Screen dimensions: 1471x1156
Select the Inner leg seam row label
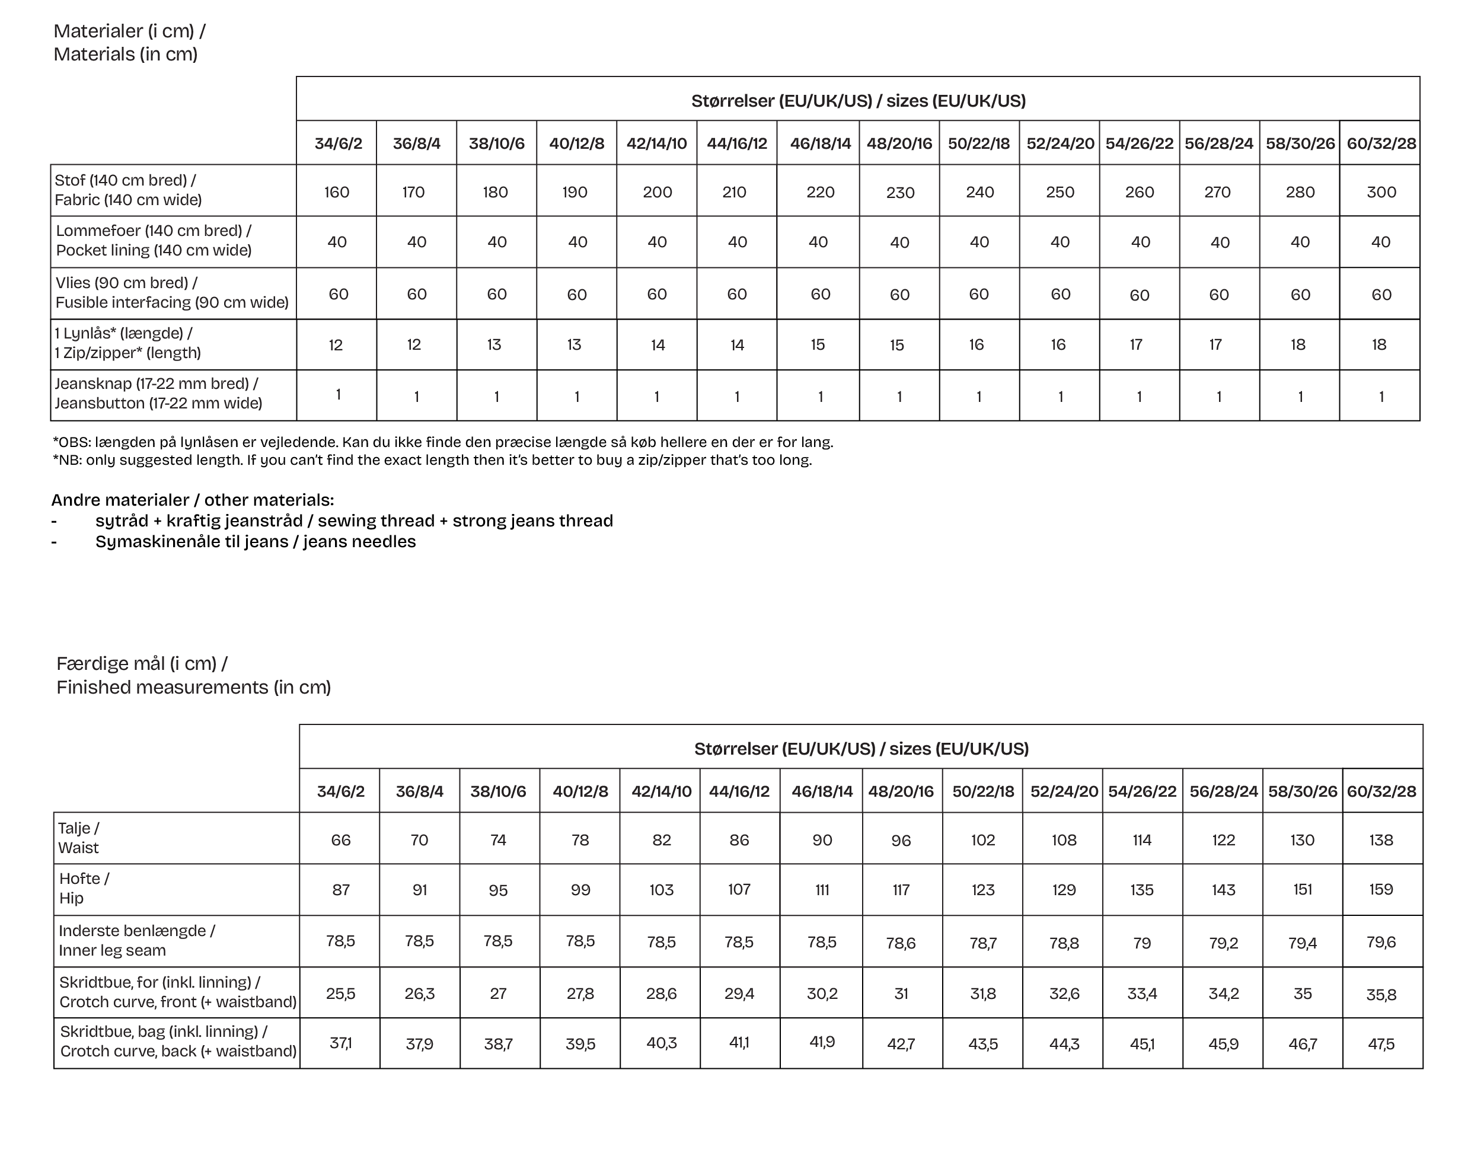[x=113, y=950]
